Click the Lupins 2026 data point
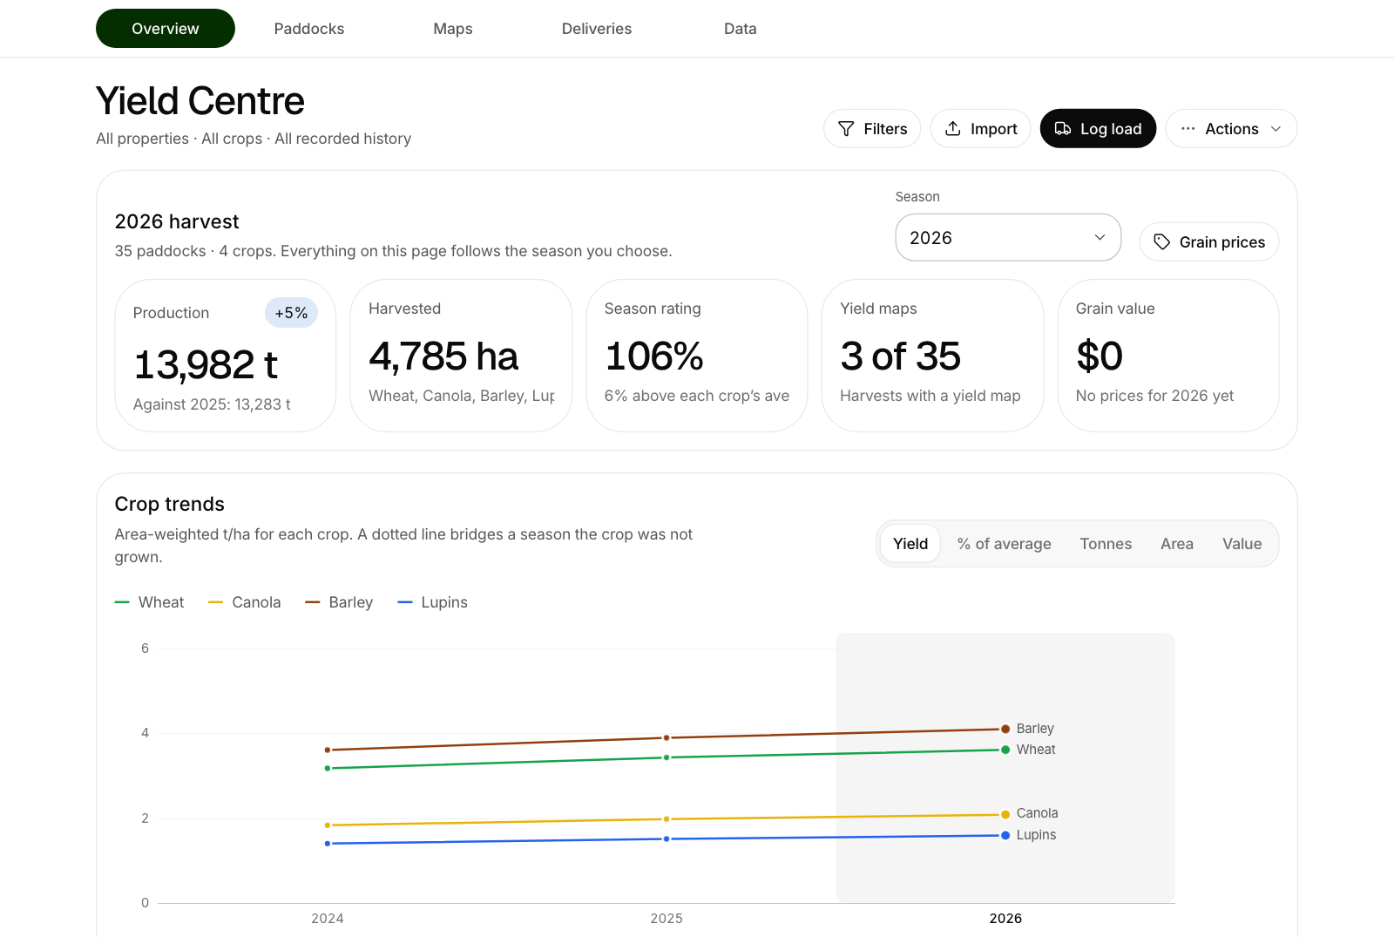The image size is (1394, 937). [1005, 835]
